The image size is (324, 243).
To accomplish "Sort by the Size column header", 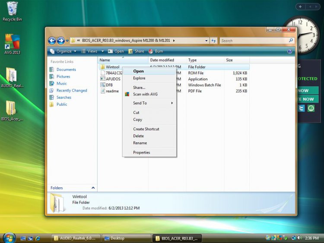I will click(237, 60).
